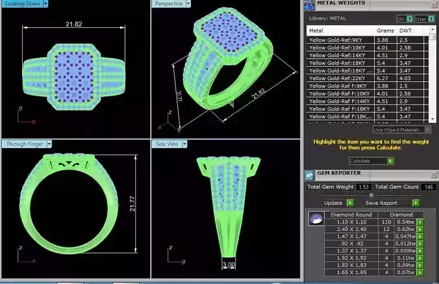
Task: Select Yellow Gold-Ref F:18KY row
Action: point(368,109)
